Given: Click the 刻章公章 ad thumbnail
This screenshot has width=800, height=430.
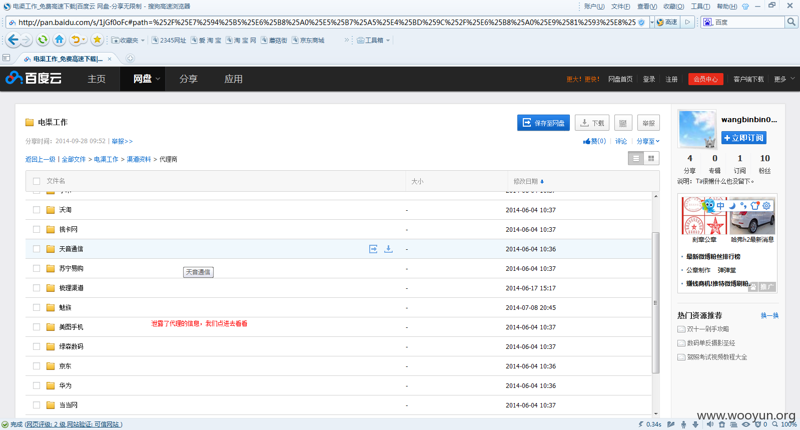Looking at the screenshot, I should pos(704,216).
